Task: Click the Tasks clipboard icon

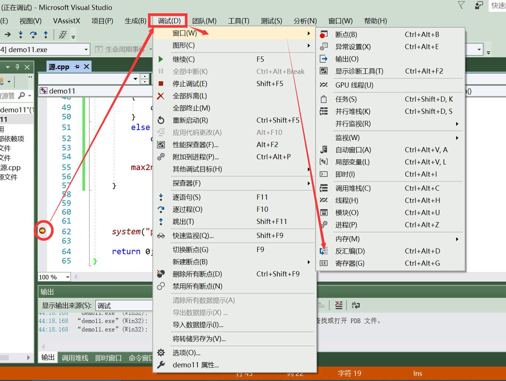Action: point(323,99)
